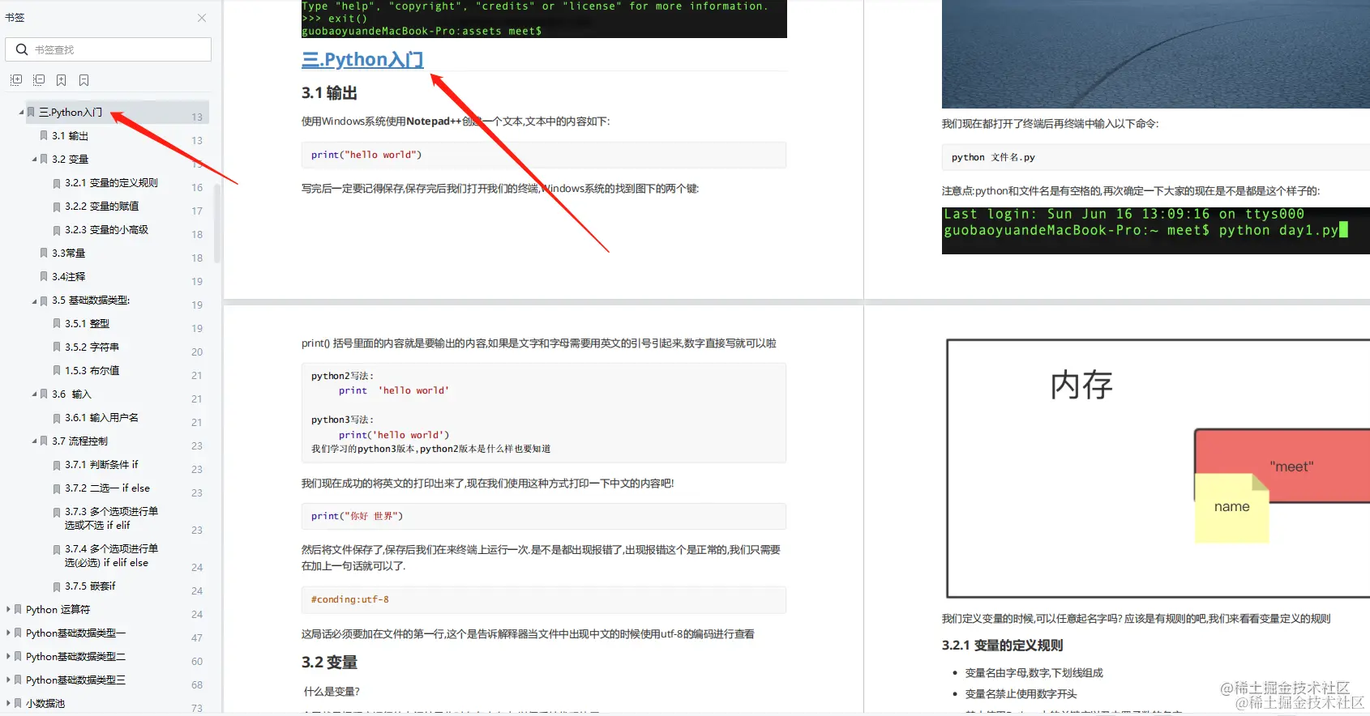Select the 三.Python入门 bookmark
The width and height of the screenshot is (1370, 716).
pyautogui.click(x=71, y=113)
